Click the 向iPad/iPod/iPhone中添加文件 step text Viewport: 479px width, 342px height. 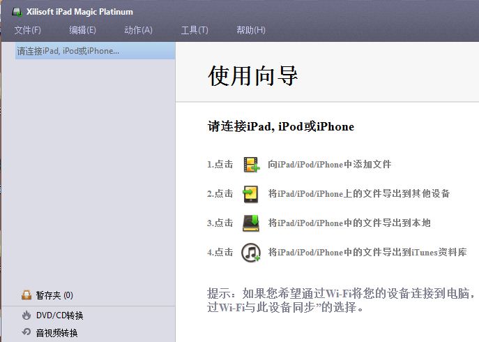pos(330,165)
